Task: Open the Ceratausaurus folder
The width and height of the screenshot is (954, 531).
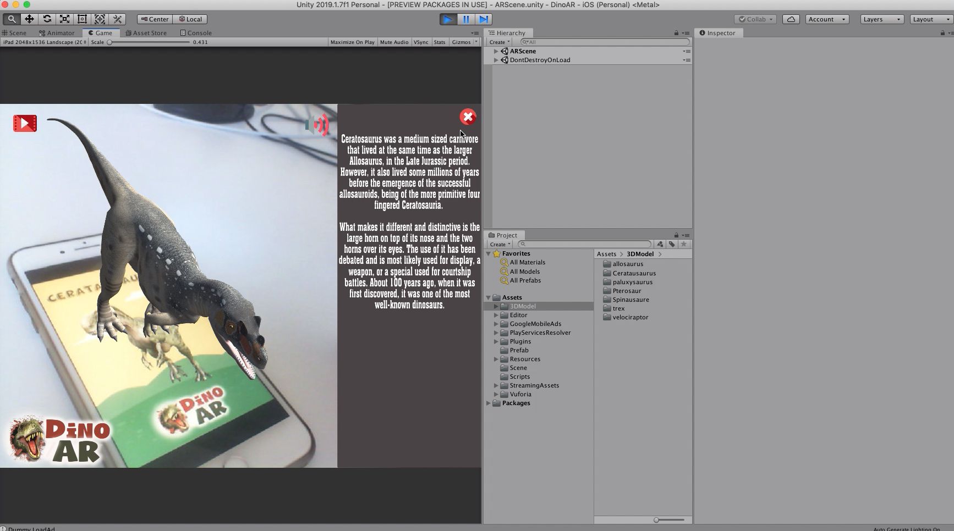Action: 634,273
